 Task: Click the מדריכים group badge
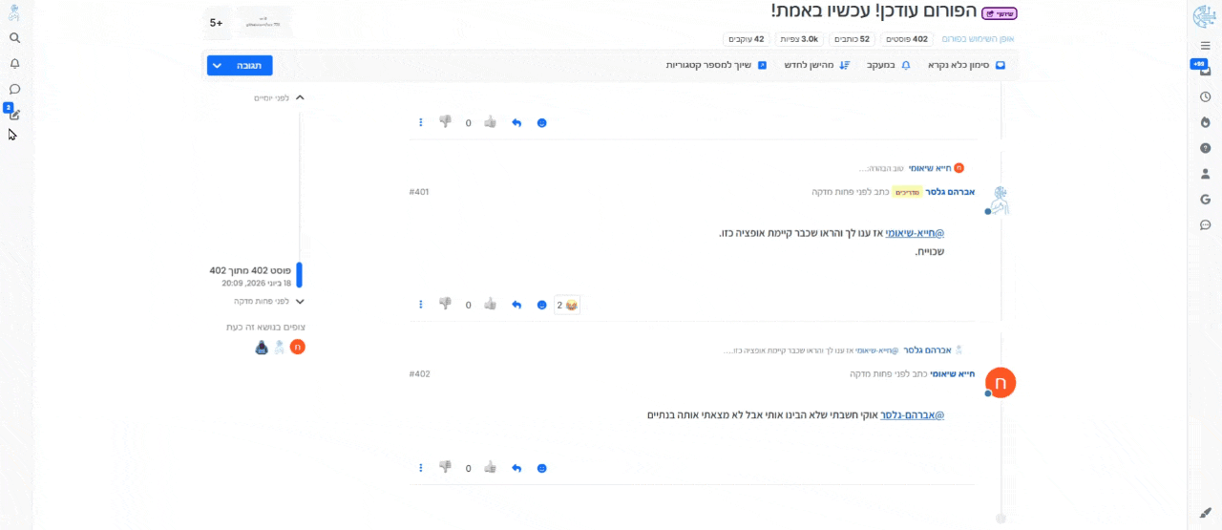point(906,192)
